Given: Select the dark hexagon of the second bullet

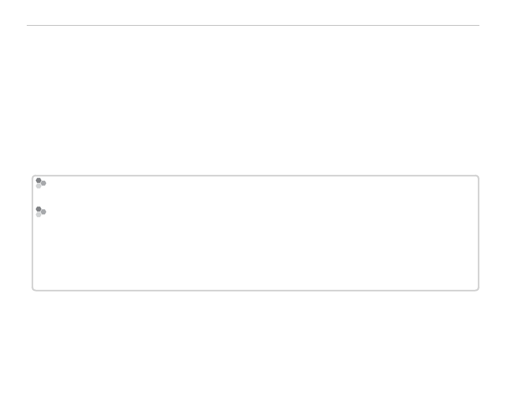Looking at the screenshot, I should [x=39, y=209].
